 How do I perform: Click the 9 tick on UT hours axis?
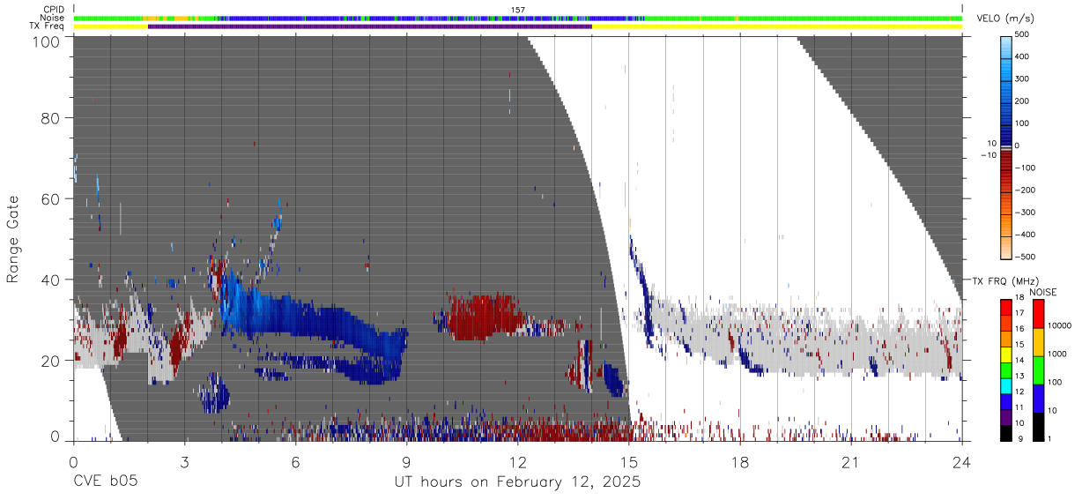coord(407,462)
